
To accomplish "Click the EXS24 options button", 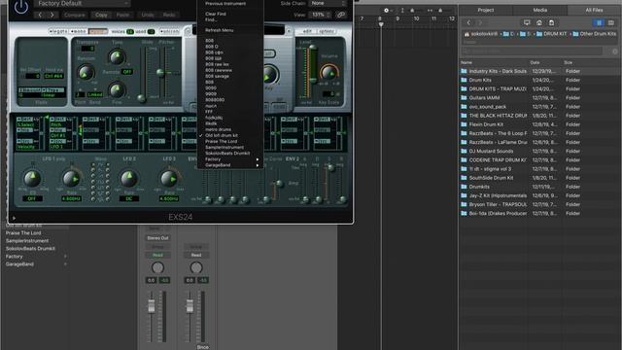I will click(x=327, y=31).
